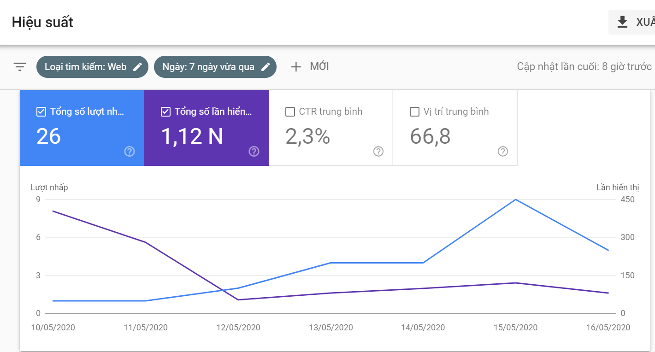Viewport: 655px width, 352px height.
Task: Click the plus icon to add filter
Action: [x=296, y=67]
